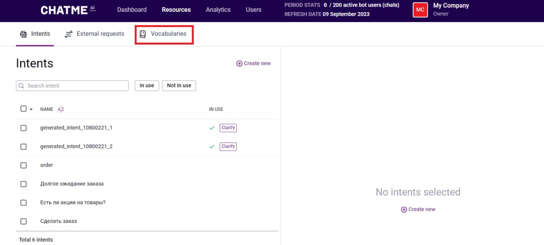Click the Vocabularies book icon
544x245 pixels.
click(143, 34)
